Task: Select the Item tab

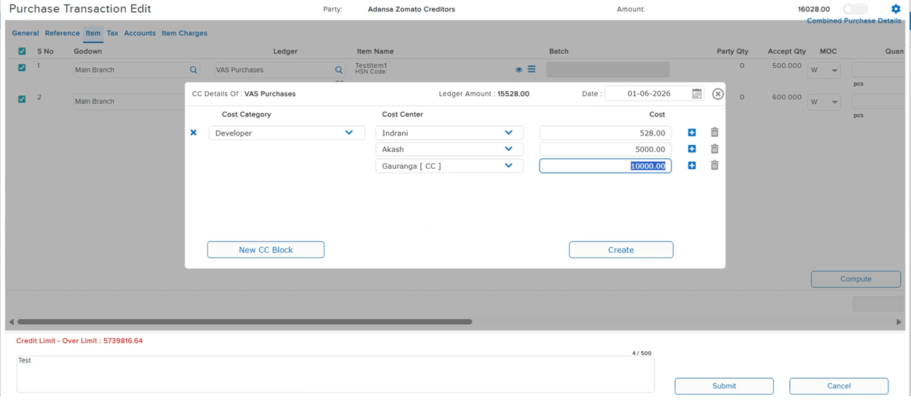Action: (x=93, y=33)
